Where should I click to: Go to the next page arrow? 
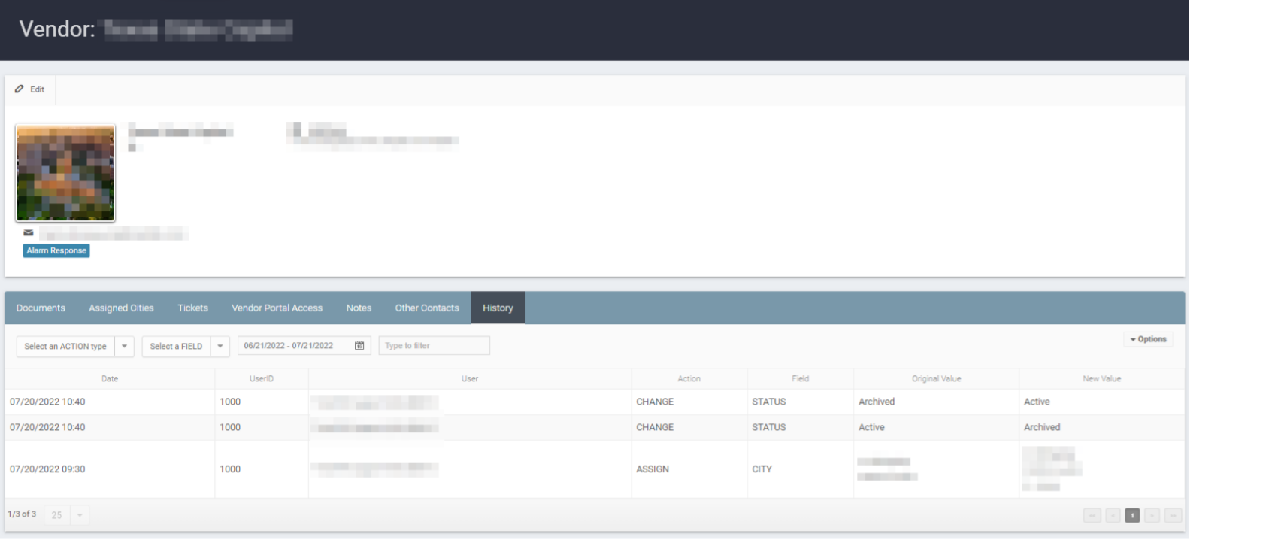(x=1152, y=515)
